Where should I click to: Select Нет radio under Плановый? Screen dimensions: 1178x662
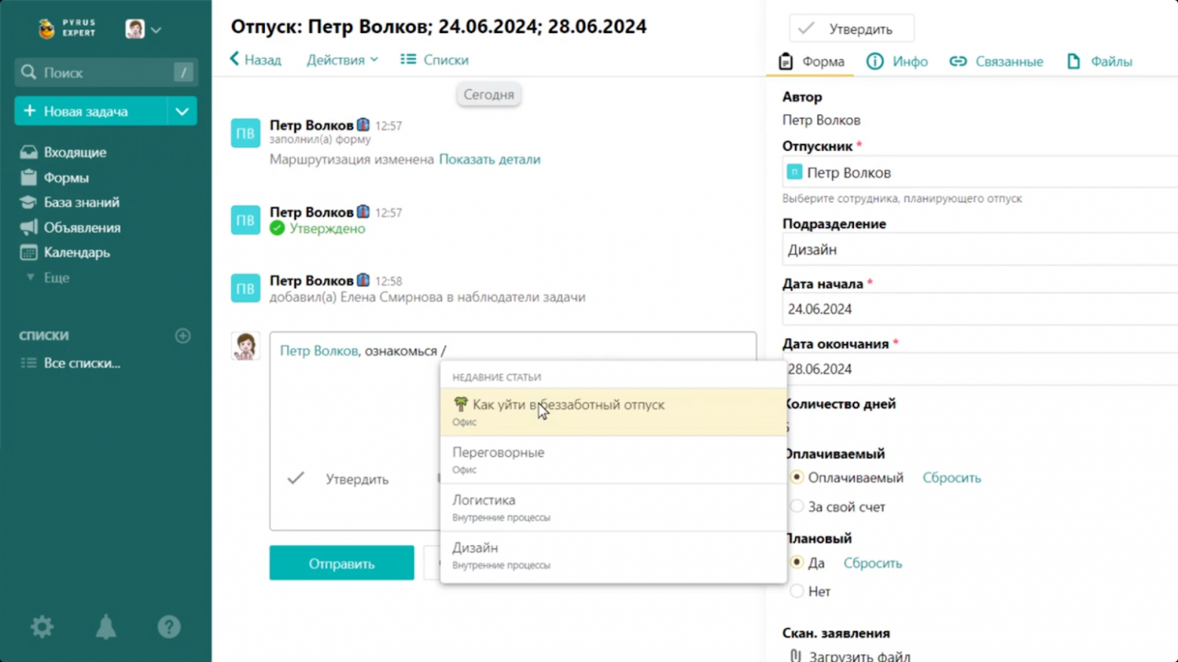[x=797, y=592]
